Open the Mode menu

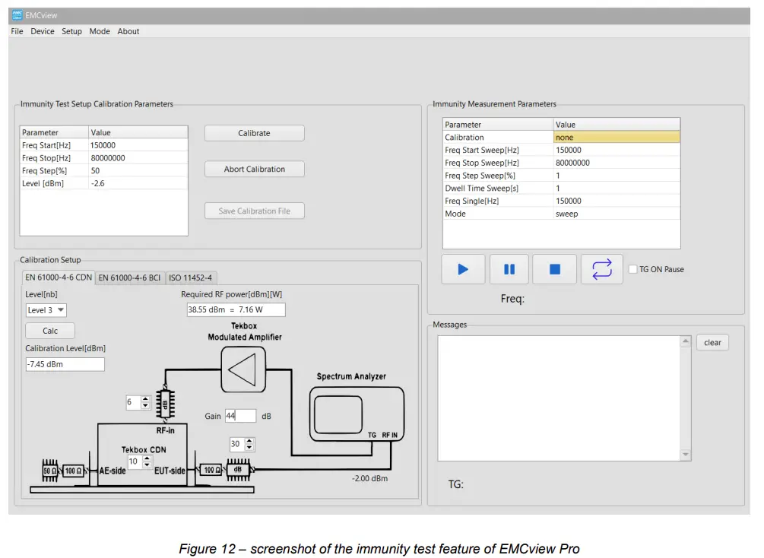pyautogui.click(x=99, y=31)
